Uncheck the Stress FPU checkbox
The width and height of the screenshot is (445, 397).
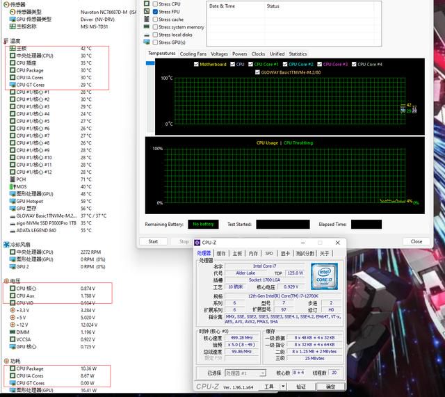click(155, 12)
